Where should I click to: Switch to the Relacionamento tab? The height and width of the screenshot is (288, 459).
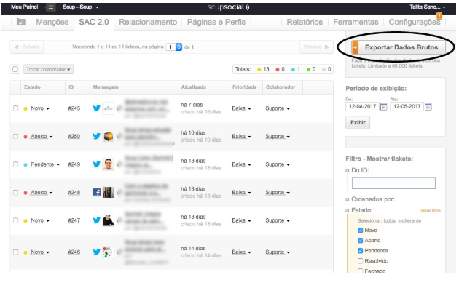pos(148,22)
